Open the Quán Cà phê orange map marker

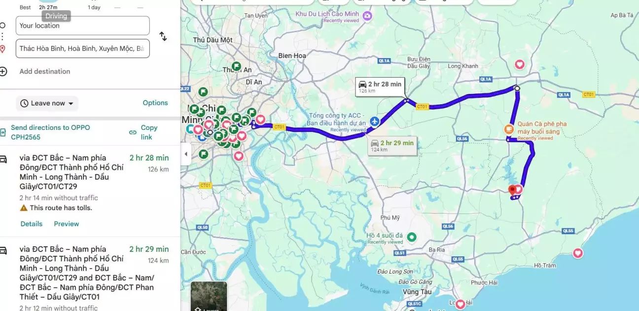pos(509,129)
